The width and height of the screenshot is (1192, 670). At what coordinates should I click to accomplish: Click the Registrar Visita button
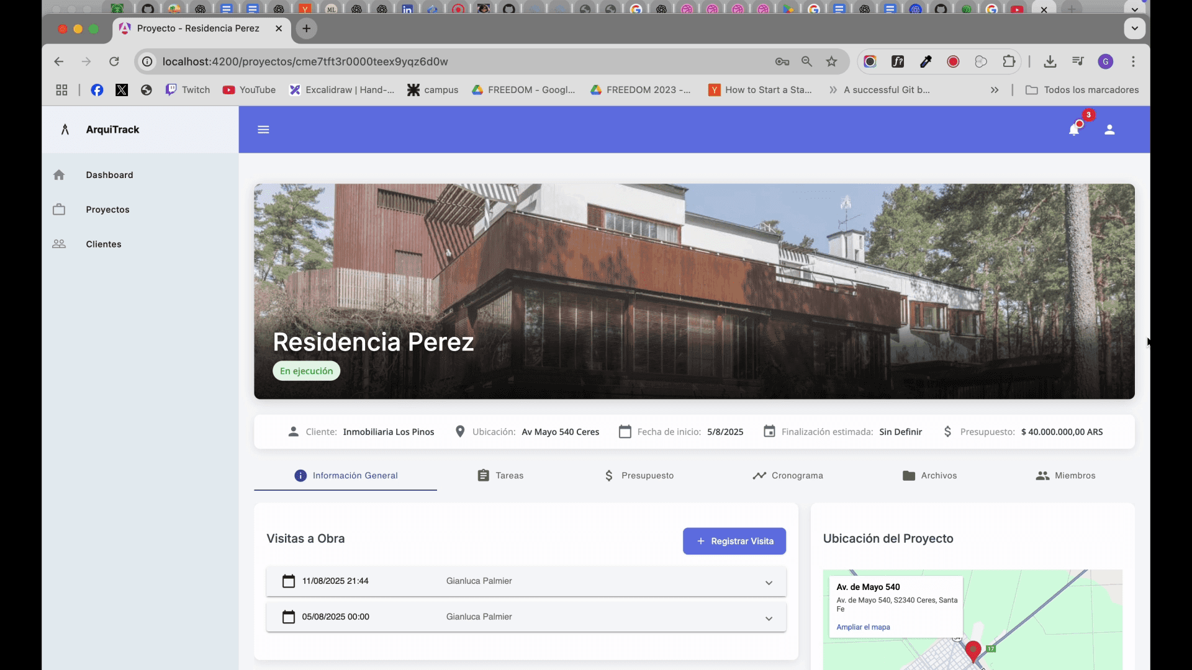point(734,541)
